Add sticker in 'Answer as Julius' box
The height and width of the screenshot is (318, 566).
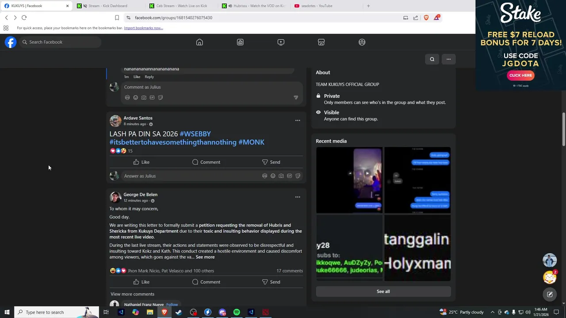tap(298, 176)
